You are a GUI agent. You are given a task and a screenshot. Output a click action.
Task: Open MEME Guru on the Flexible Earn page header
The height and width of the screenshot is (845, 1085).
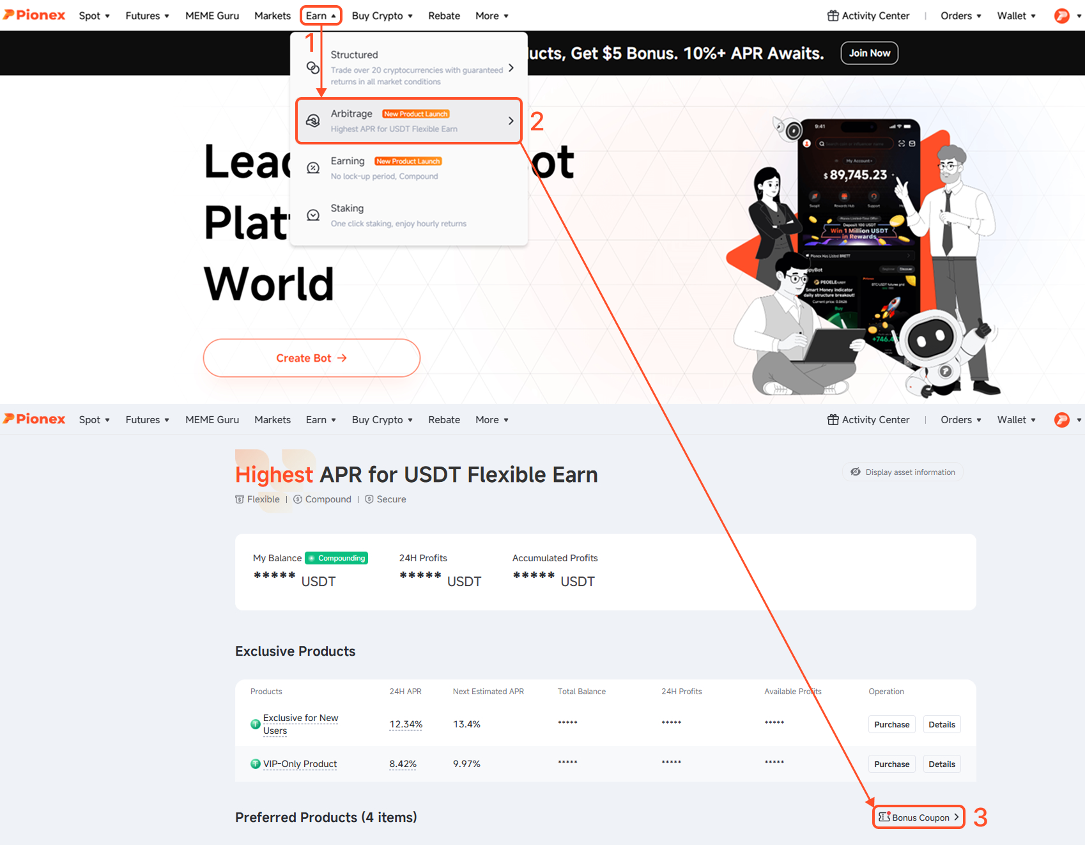coord(212,420)
